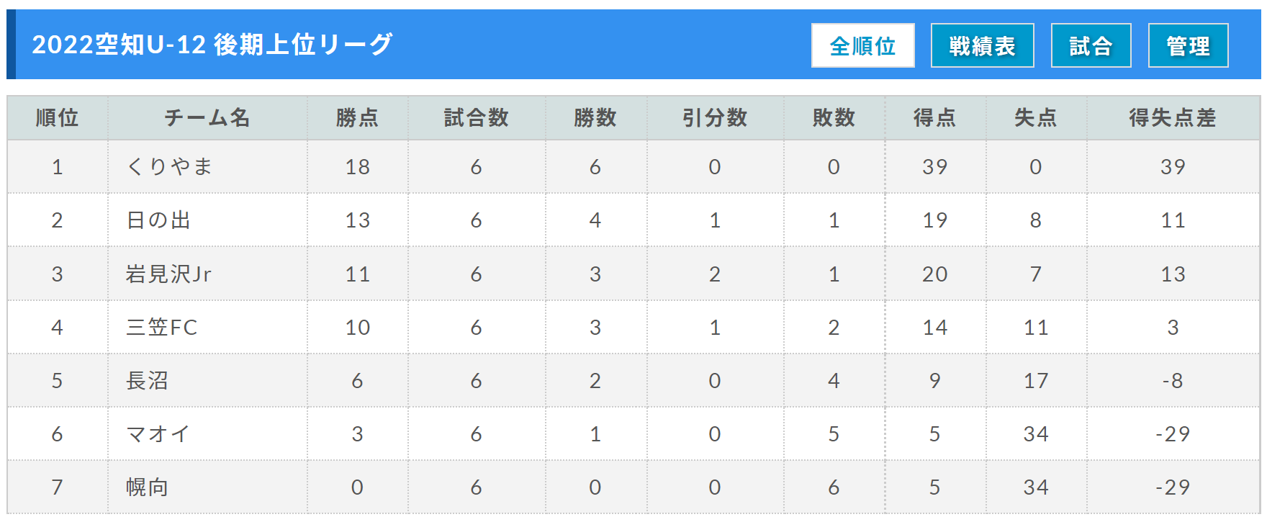Go to the 管理 admin page

tap(1188, 45)
